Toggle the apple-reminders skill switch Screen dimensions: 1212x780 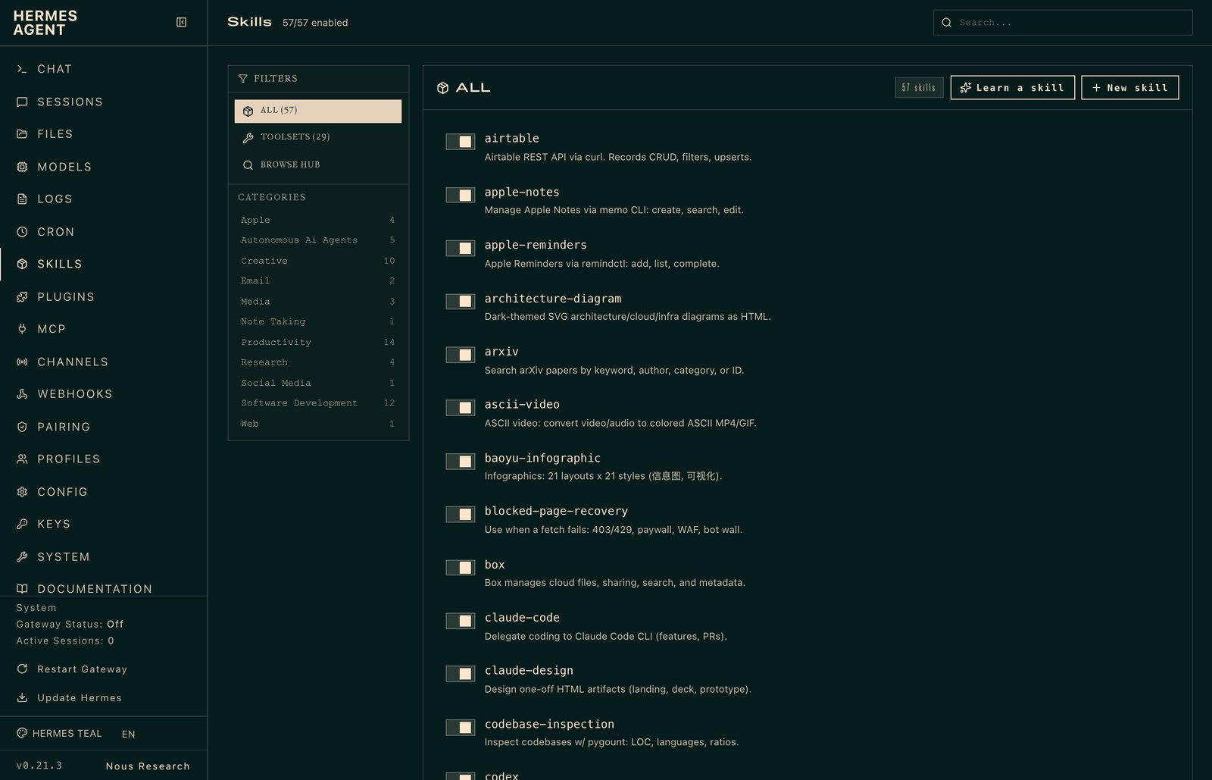pos(460,248)
